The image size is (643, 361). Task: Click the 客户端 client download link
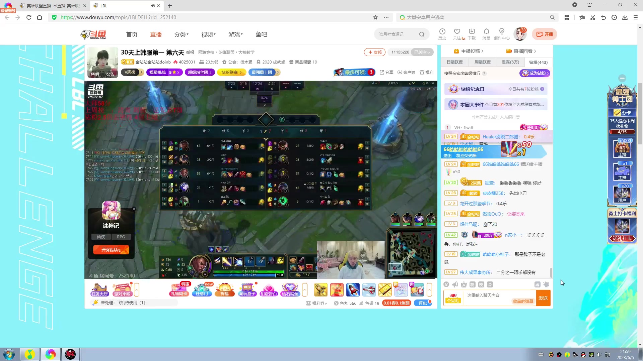406,72
